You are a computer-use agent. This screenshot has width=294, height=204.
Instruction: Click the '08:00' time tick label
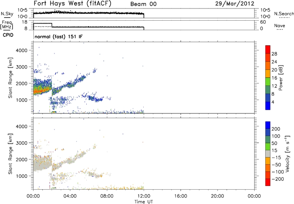[x=107, y=196]
